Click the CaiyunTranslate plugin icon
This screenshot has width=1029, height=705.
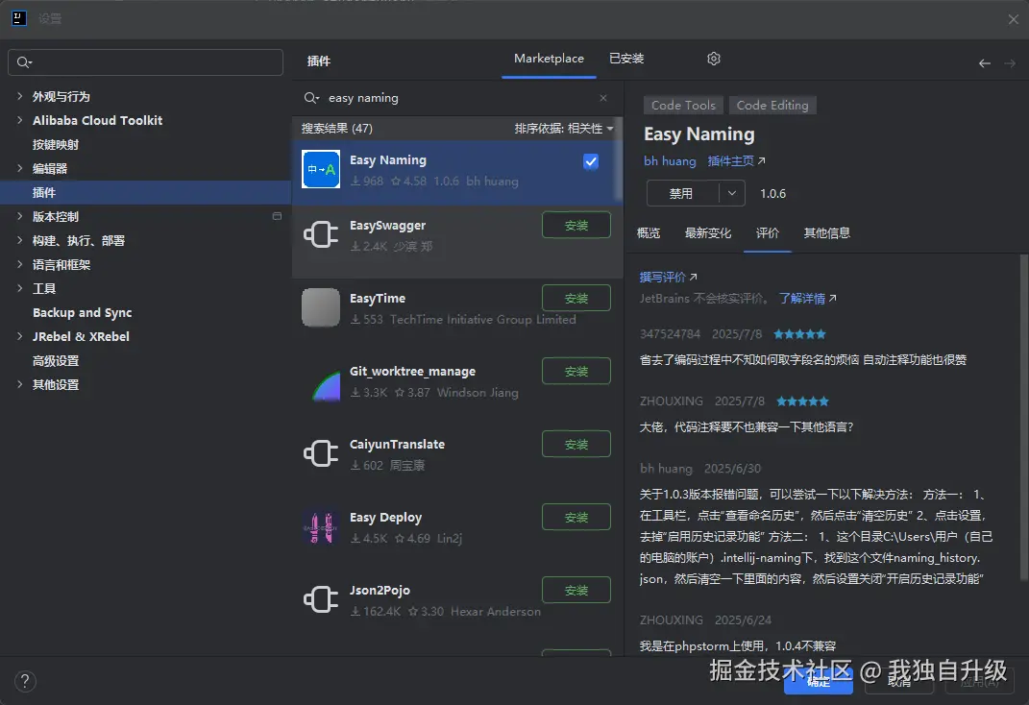coord(320,454)
